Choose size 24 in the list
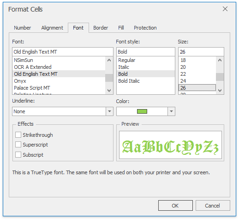This screenshot has width=239, height=220. pos(197,81)
